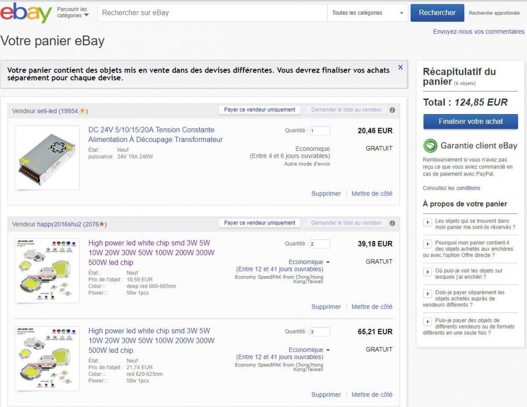
Task: Open seller happy2016shu2 profile link
Action: coord(59,225)
